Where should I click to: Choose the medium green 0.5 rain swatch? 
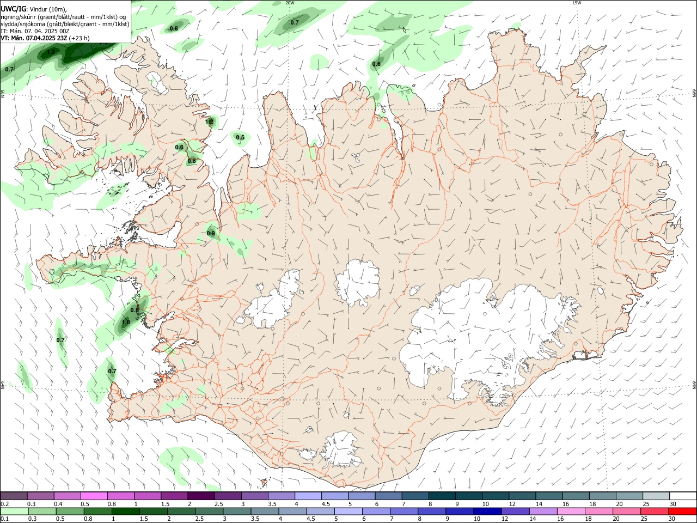70,511
